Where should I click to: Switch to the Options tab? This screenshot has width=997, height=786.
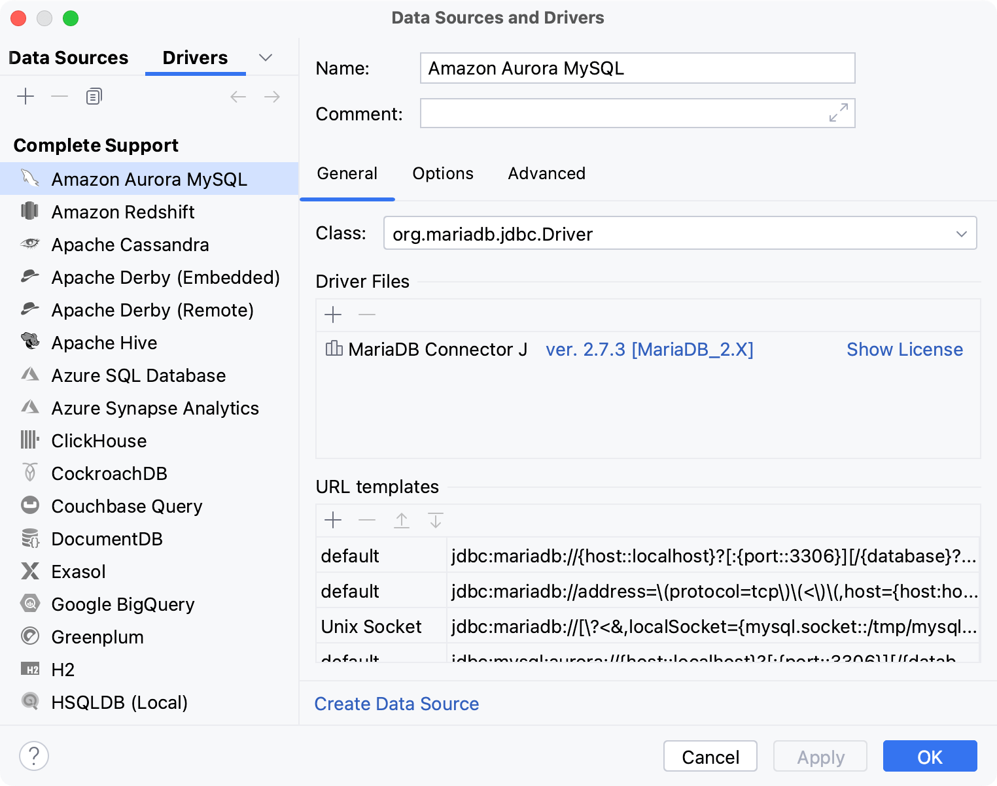(x=442, y=173)
